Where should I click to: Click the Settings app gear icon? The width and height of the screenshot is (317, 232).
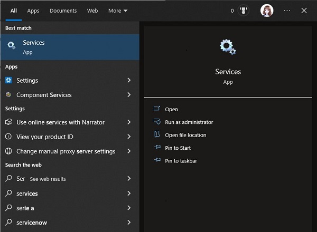[x=8, y=81]
